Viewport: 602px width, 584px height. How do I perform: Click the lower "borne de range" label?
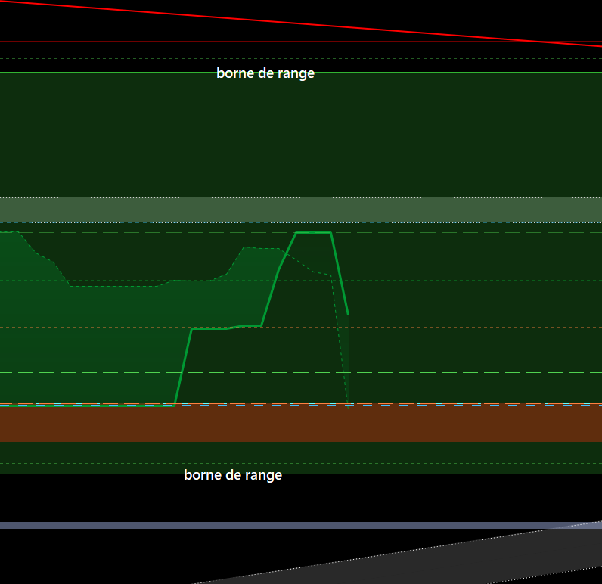233,474
